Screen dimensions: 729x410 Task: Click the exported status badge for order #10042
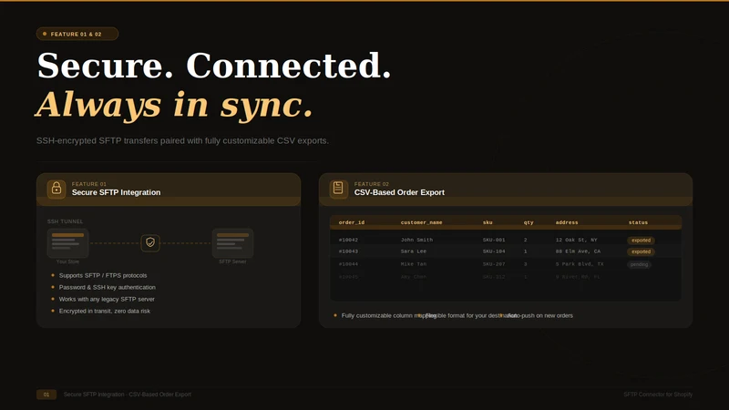pos(642,241)
